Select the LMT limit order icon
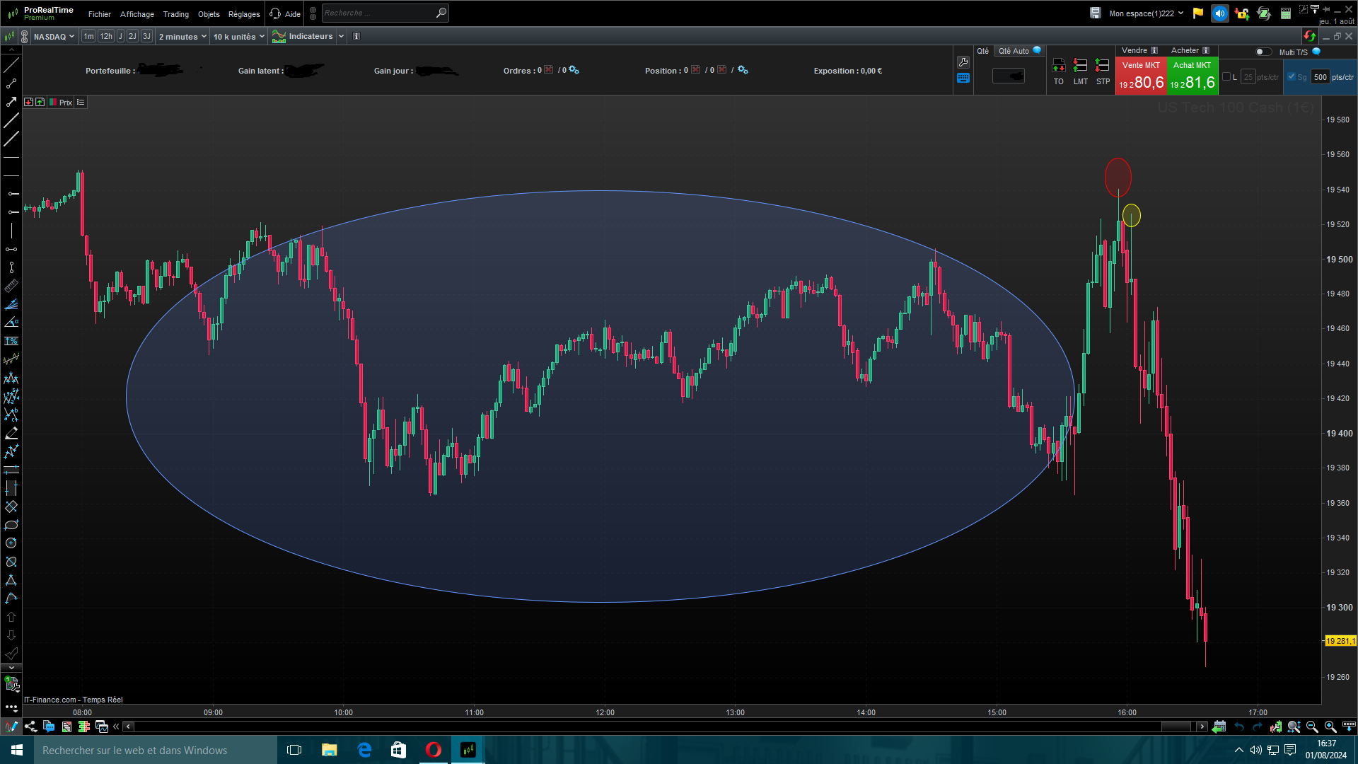The width and height of the screenshot is (1358, 764). 1080,66
